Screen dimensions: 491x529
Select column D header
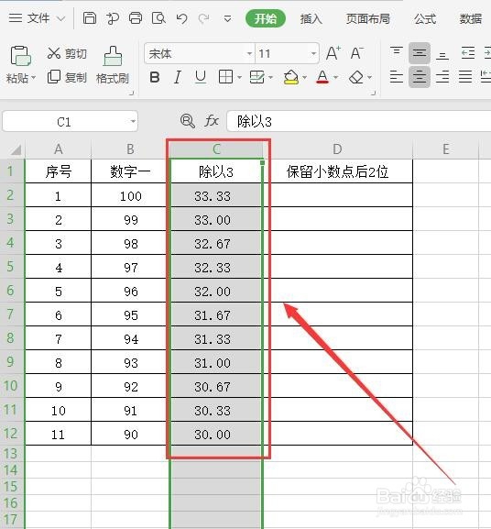click(x=337, y=149)
